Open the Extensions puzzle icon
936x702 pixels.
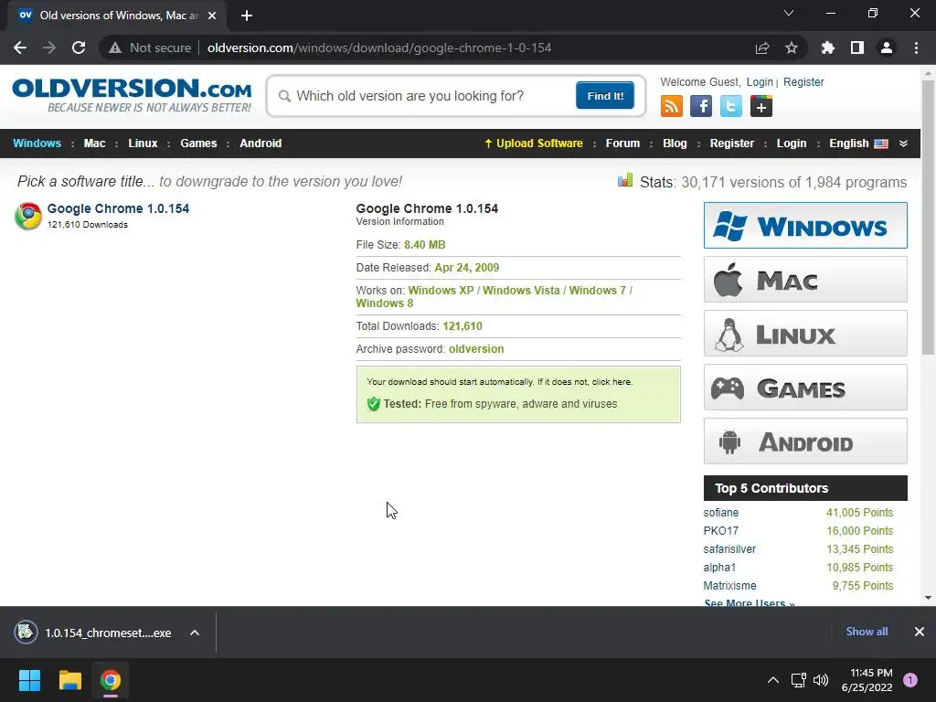[828, 48]
